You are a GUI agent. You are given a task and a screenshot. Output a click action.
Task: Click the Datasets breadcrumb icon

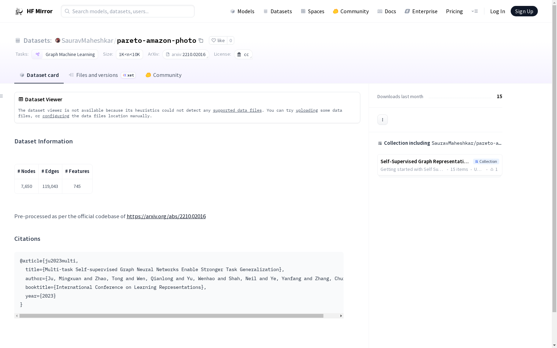(x=18, y=40)
